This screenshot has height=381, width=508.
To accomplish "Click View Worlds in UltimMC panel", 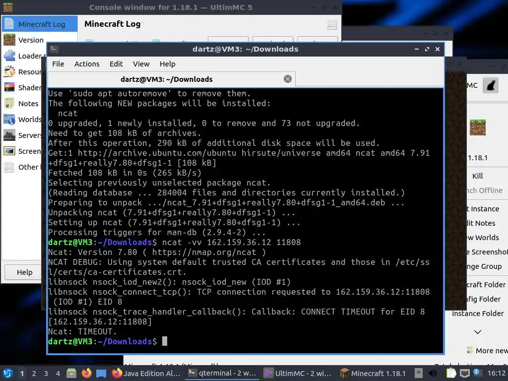I will [x=483, y=238].
